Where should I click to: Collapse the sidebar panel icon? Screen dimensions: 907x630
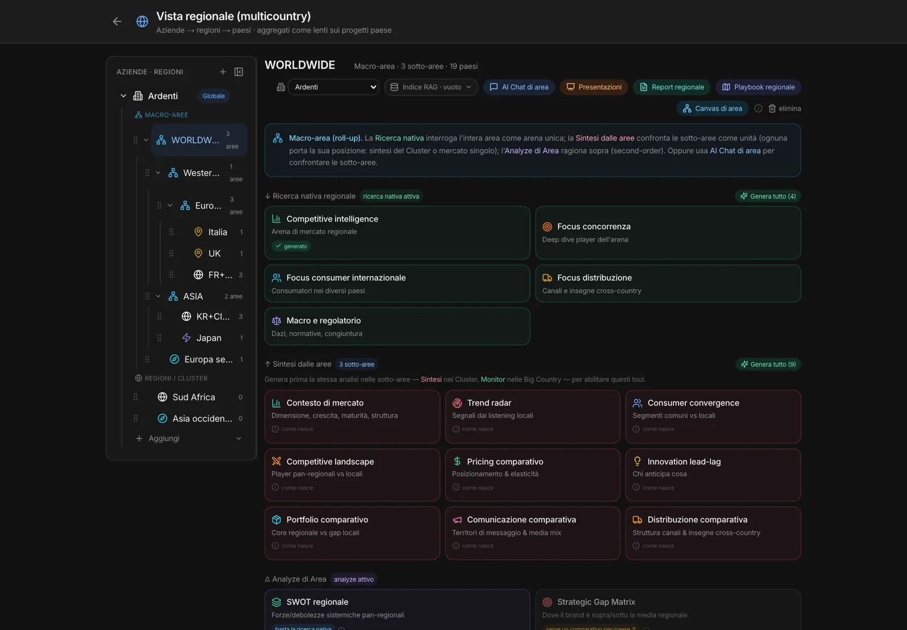point(239,72)
